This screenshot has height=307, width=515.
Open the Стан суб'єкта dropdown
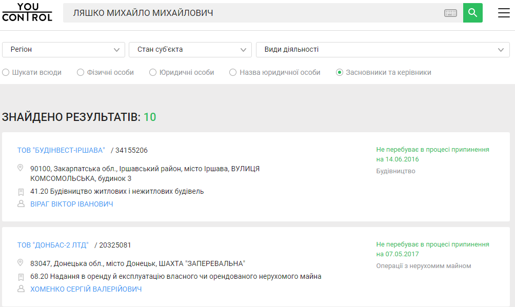pyautogui.click(x=190, y=50)
